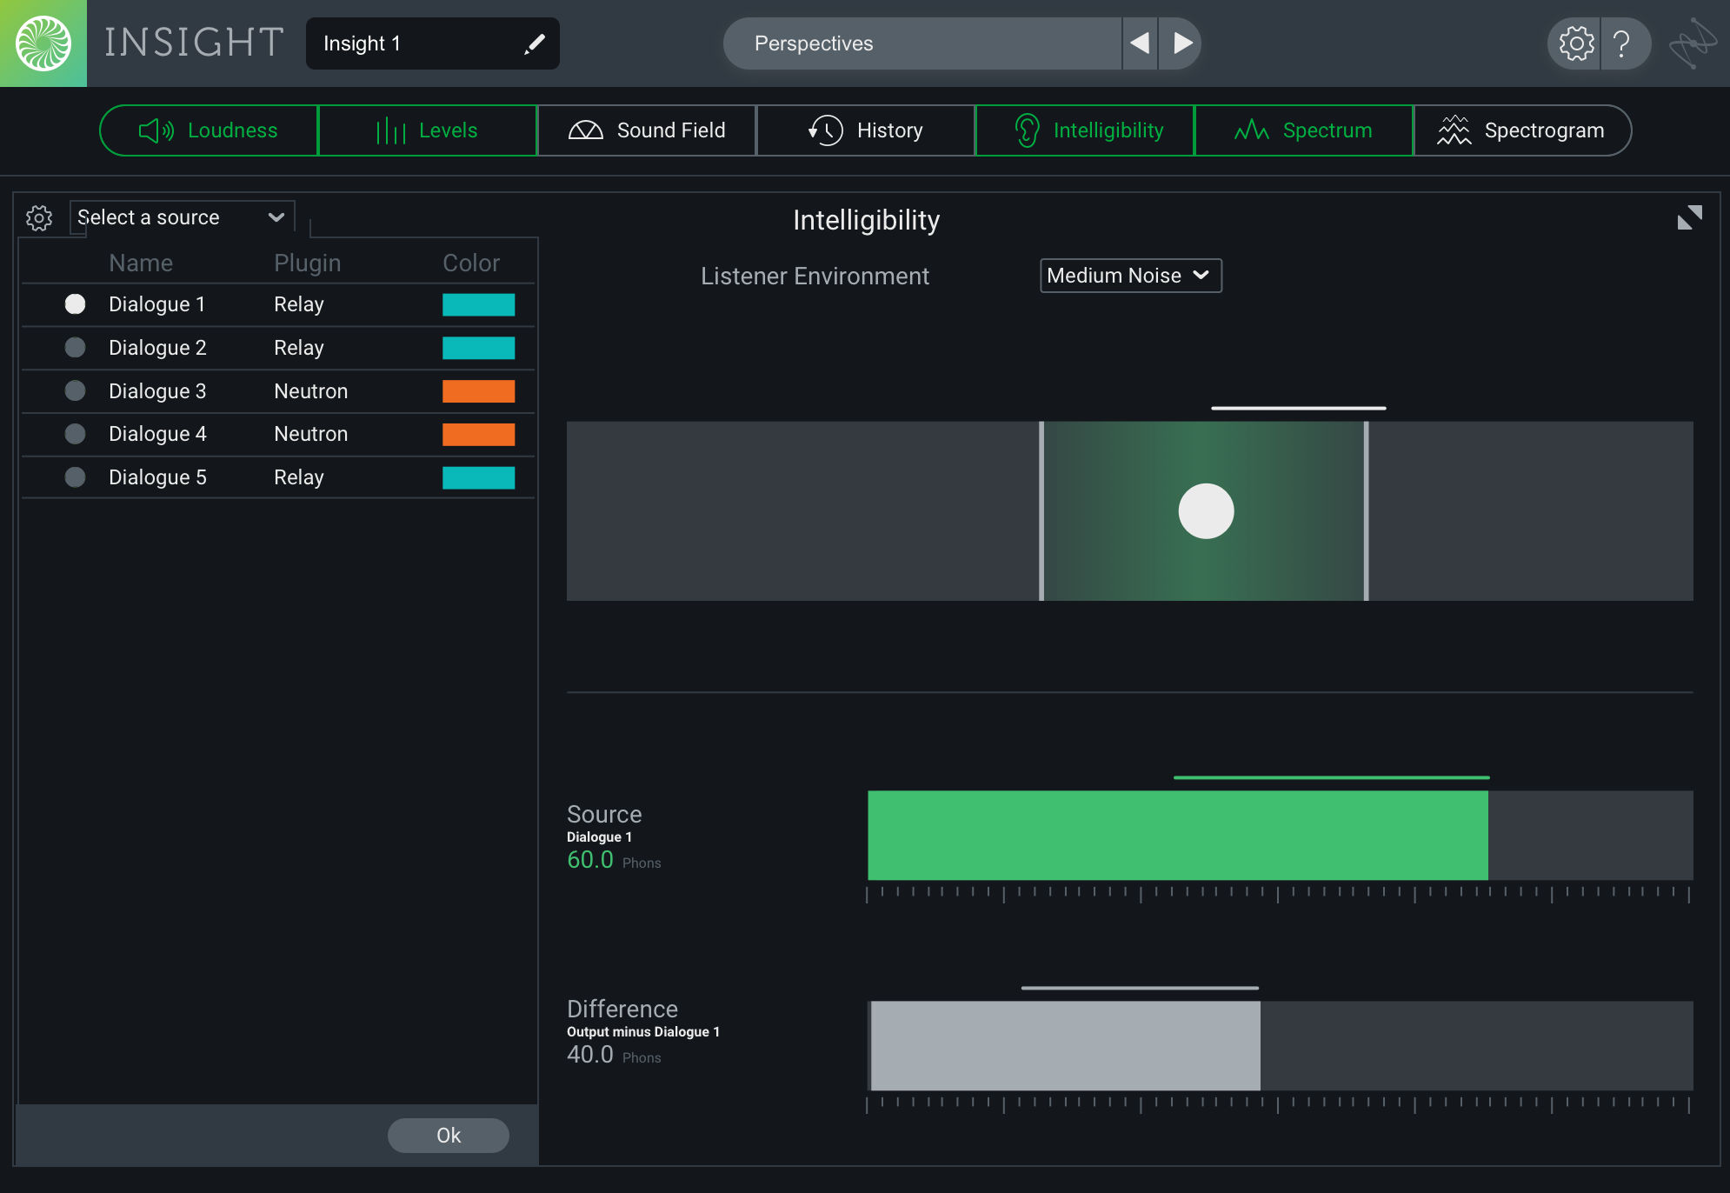Click the pencil icon to rename Insight 1
Screen dimensions: 1730x1193
tap(535, 43)
